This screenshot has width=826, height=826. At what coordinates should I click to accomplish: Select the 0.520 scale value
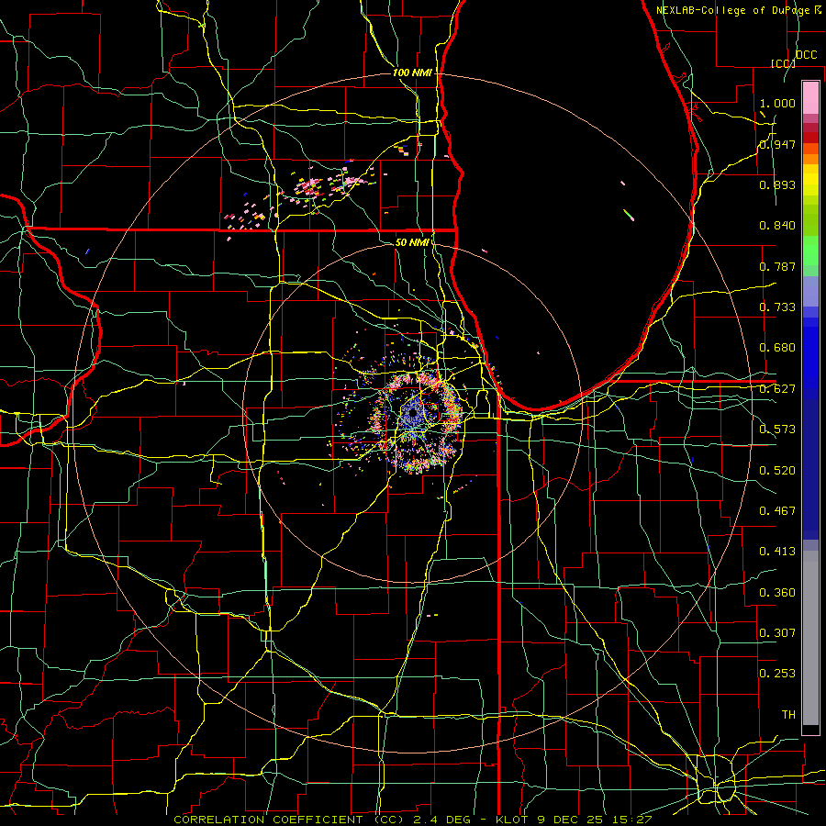pyautogui.click(x=777, y=471)
